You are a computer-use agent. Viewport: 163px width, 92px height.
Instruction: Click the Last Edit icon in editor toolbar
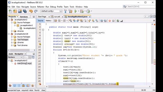pyautogui.click(x=56, y=21)
